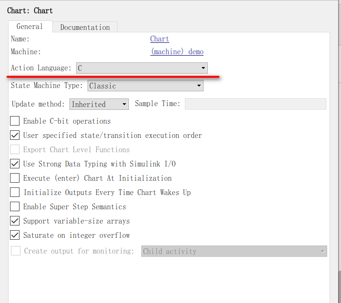Screen dimensions: 341x303
Task: Open the Documentation tab
Action: point(85,27)
